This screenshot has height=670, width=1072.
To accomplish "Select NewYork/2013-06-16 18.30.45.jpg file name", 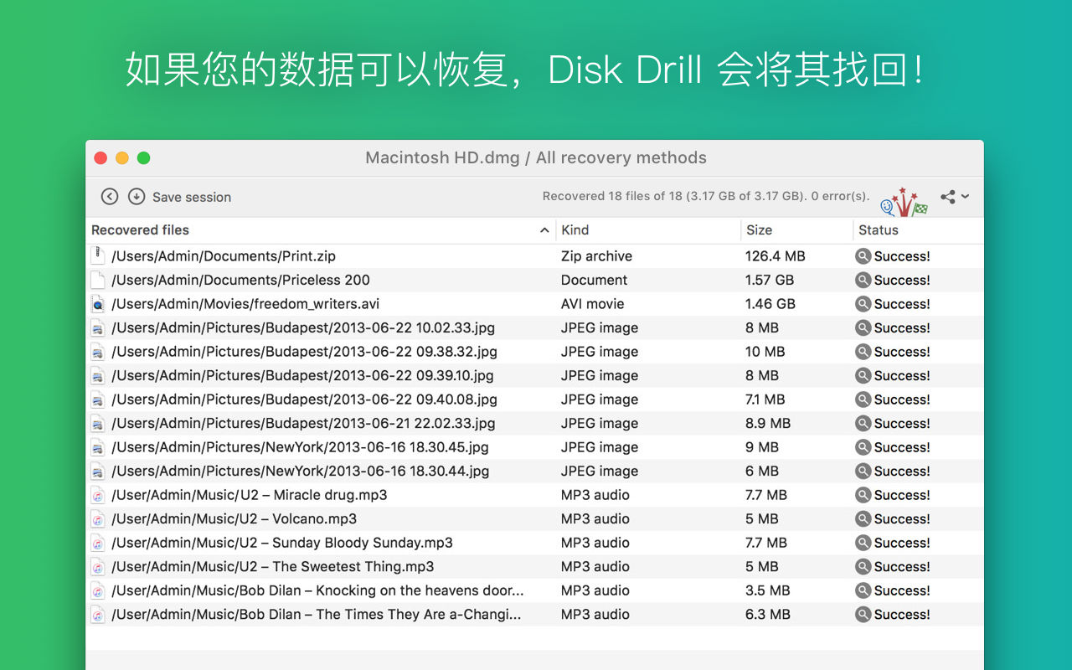I will (x=300, y=447).
